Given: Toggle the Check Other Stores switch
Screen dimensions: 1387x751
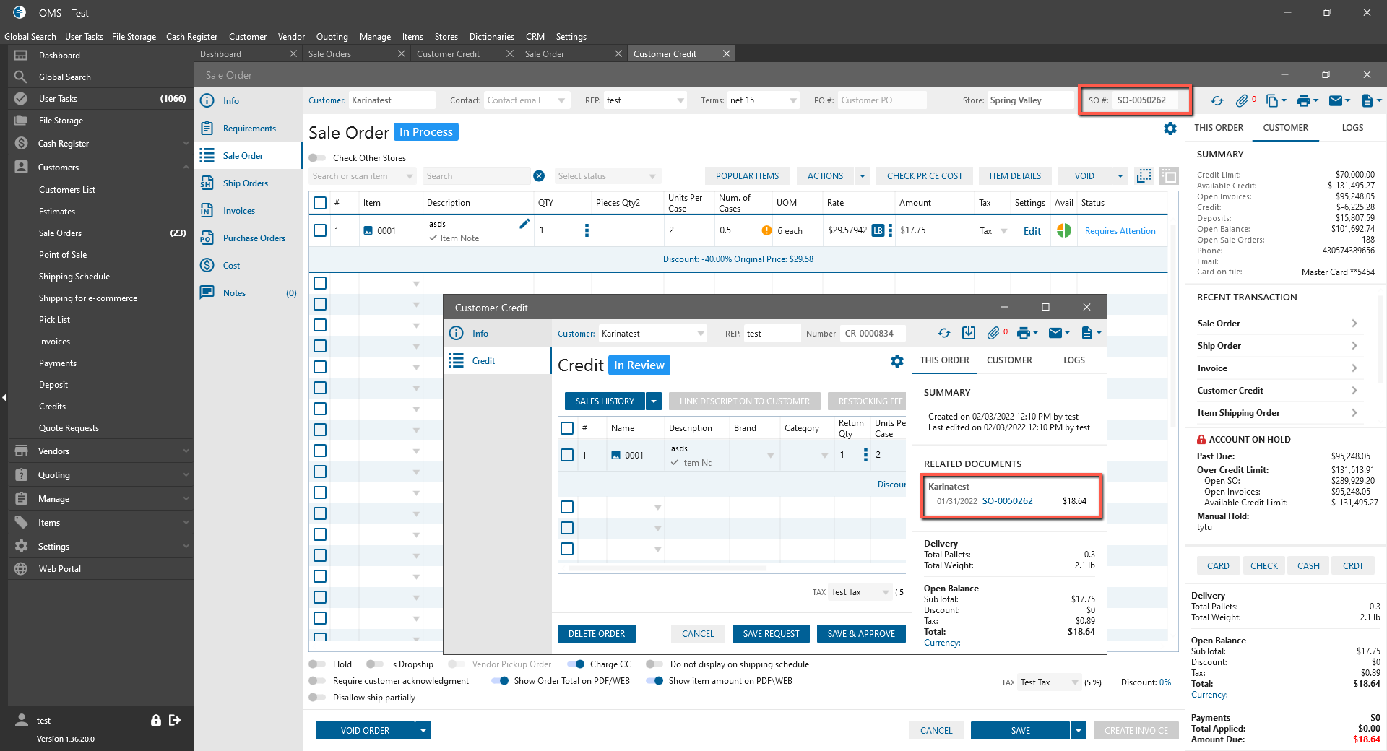Looking at the screenshot, I should (317, 158).
